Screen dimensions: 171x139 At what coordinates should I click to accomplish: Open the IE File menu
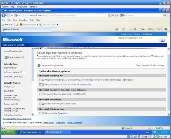click(3, 20)
